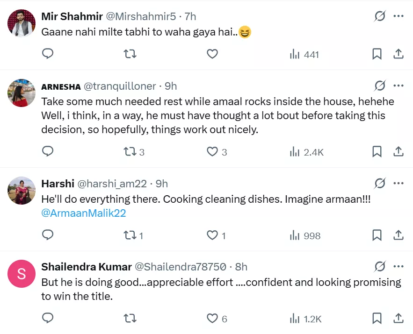Screen dimensions: 413x334
Task: Reply to Shailendra Kumar's tweet
Action: tap(48, 319)
